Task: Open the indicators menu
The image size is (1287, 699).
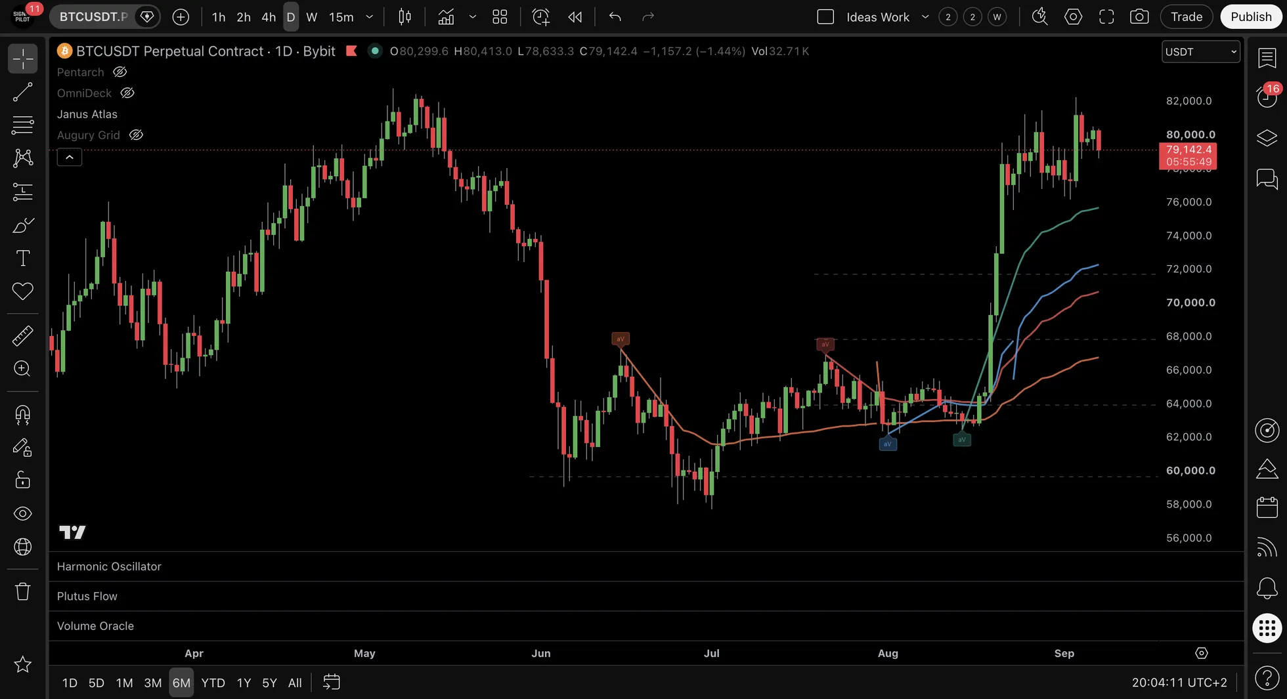Action: [x=446, y=17]
